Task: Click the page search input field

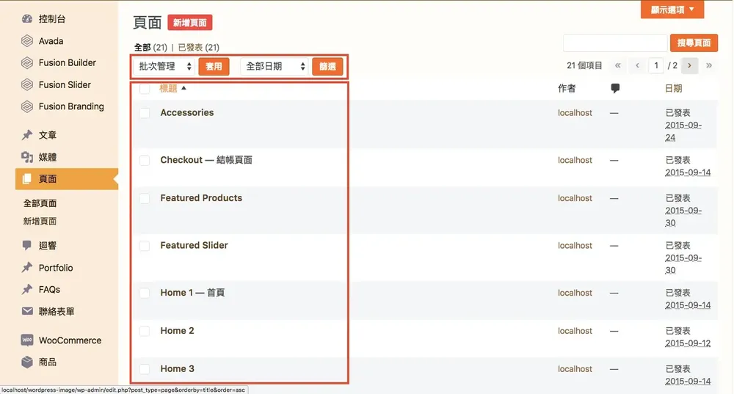Action: tap(615, 43)
